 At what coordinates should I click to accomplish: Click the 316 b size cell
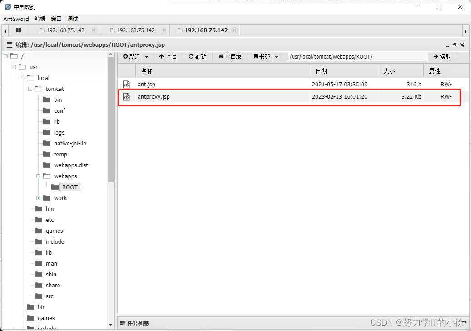(x=414, y=85)
